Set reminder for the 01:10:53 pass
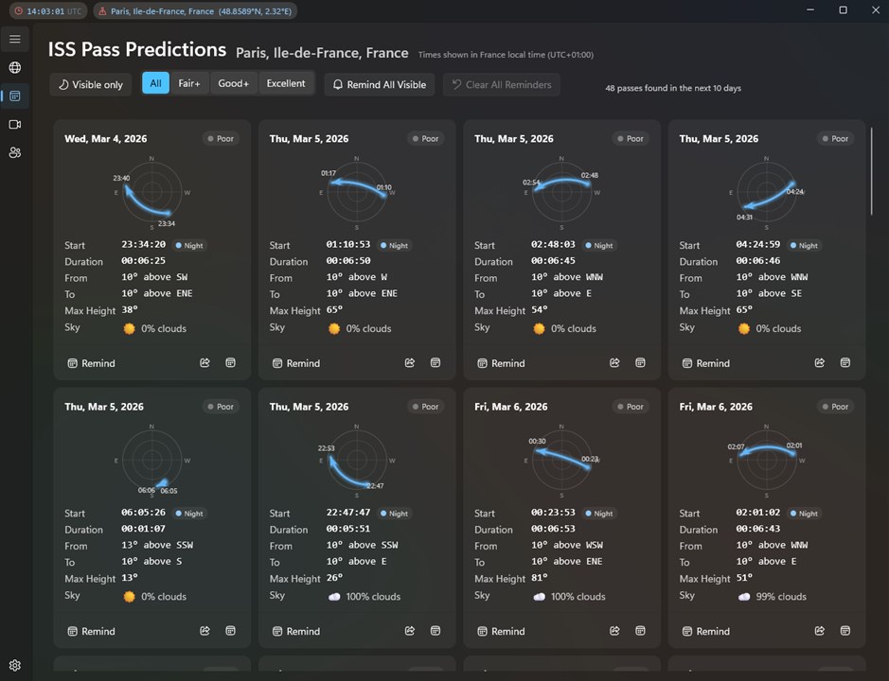The image size is (889, 681). (x=296, y=363)
